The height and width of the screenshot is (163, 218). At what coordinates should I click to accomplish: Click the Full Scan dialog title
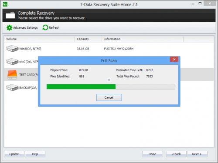[x=109, y=60]
